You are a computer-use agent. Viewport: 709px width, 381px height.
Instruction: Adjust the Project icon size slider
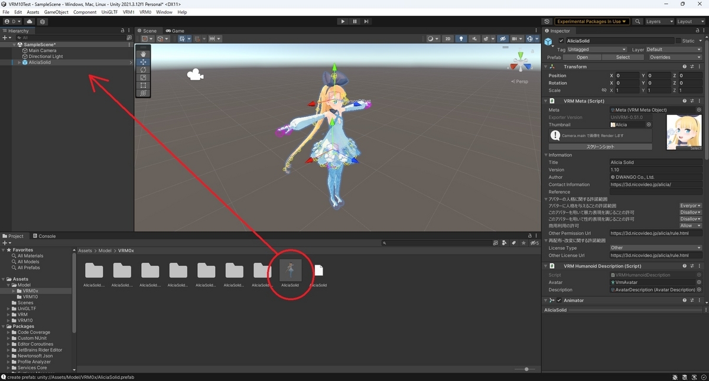coord(526,369)
